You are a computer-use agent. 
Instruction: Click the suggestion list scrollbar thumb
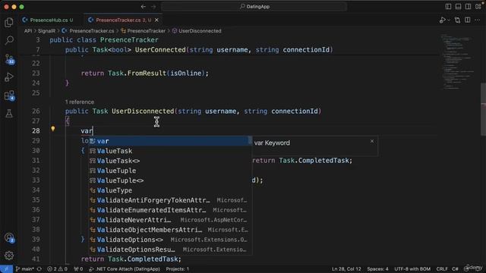click(x=250, y=140)
